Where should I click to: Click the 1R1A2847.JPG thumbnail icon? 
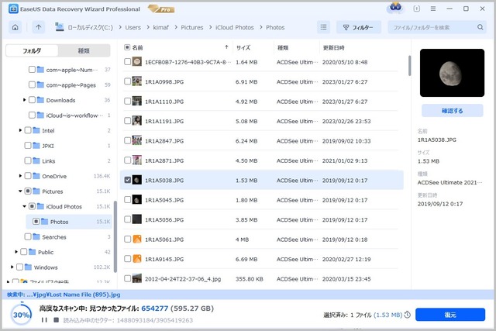pos(137,140)
